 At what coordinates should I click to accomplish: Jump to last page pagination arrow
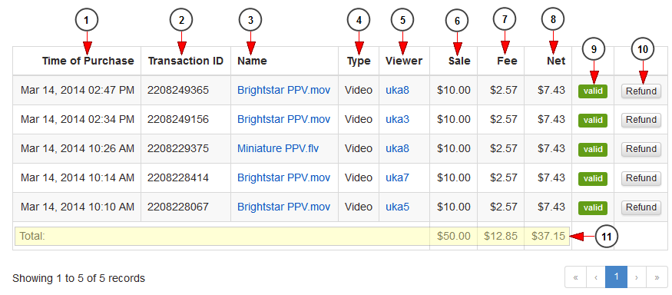point(657,277)
